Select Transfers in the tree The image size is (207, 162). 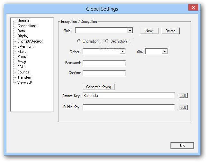click(x=24, y=77)
